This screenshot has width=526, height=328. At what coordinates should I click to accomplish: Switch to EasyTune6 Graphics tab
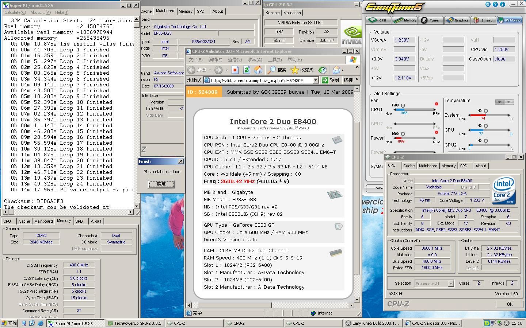tap(457, 20)
